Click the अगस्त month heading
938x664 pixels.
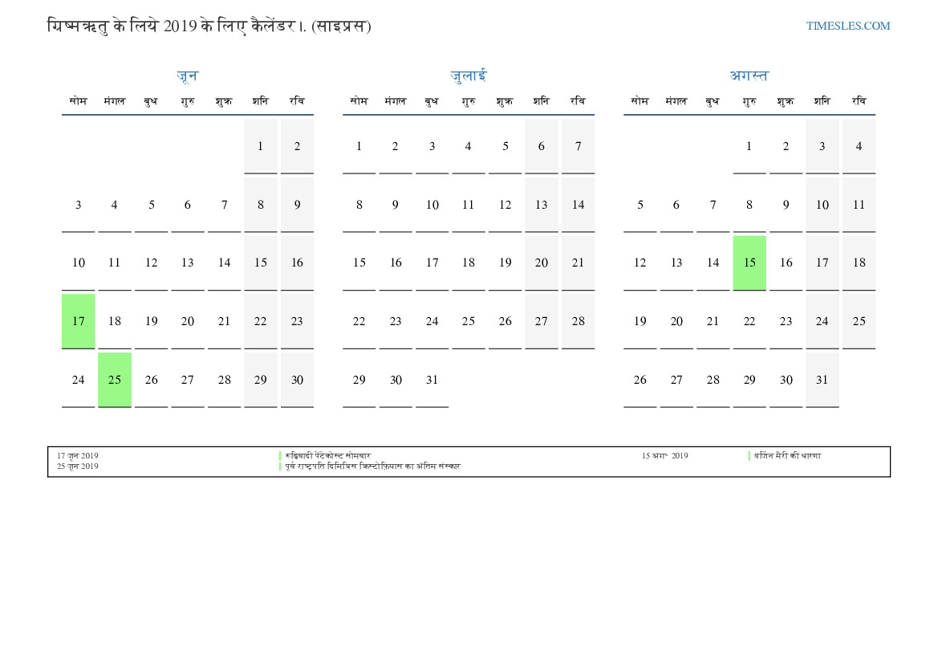(749, 76)
